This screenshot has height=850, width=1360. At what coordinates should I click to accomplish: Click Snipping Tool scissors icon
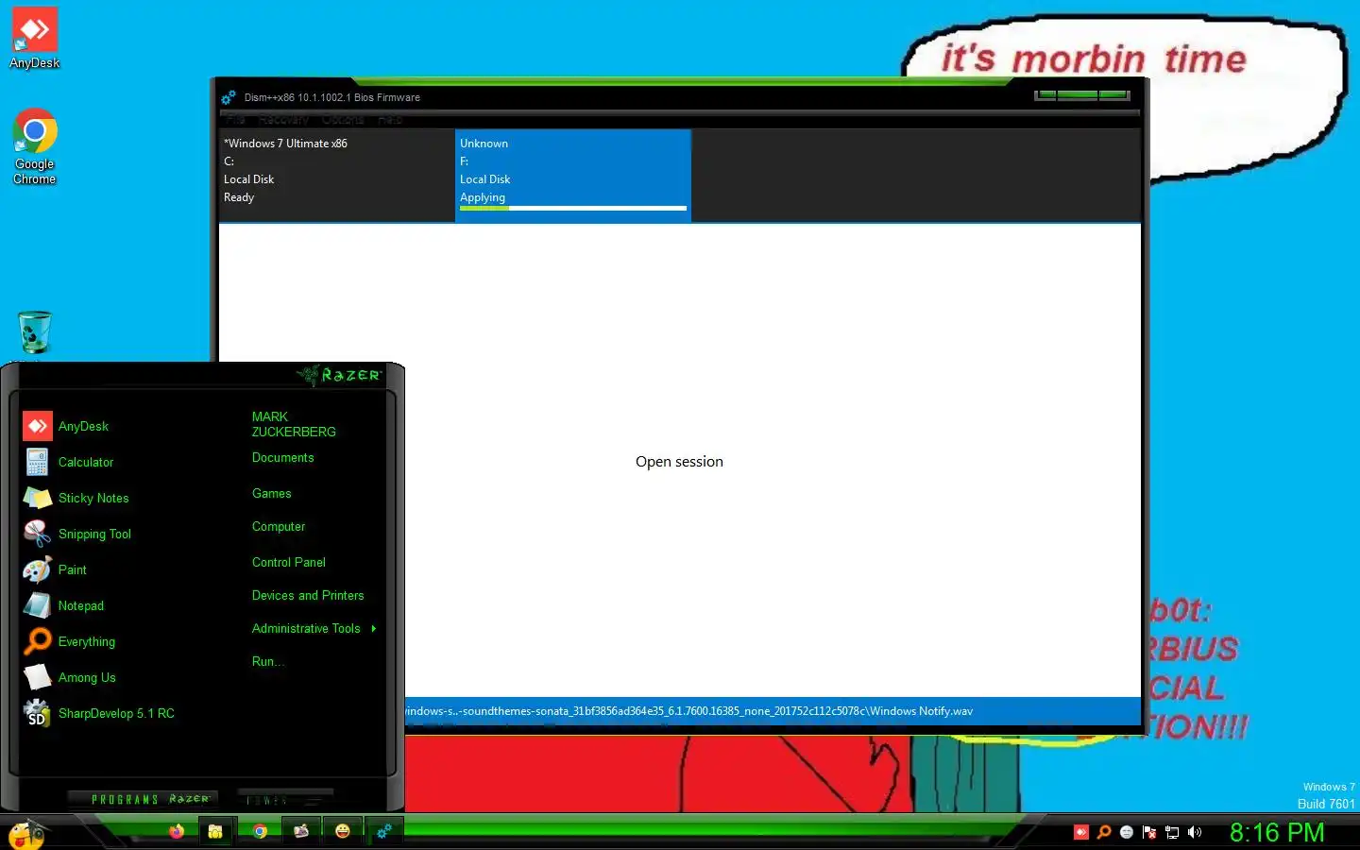(38, 534)
